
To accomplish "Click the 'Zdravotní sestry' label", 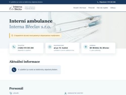I will (75, 93).
